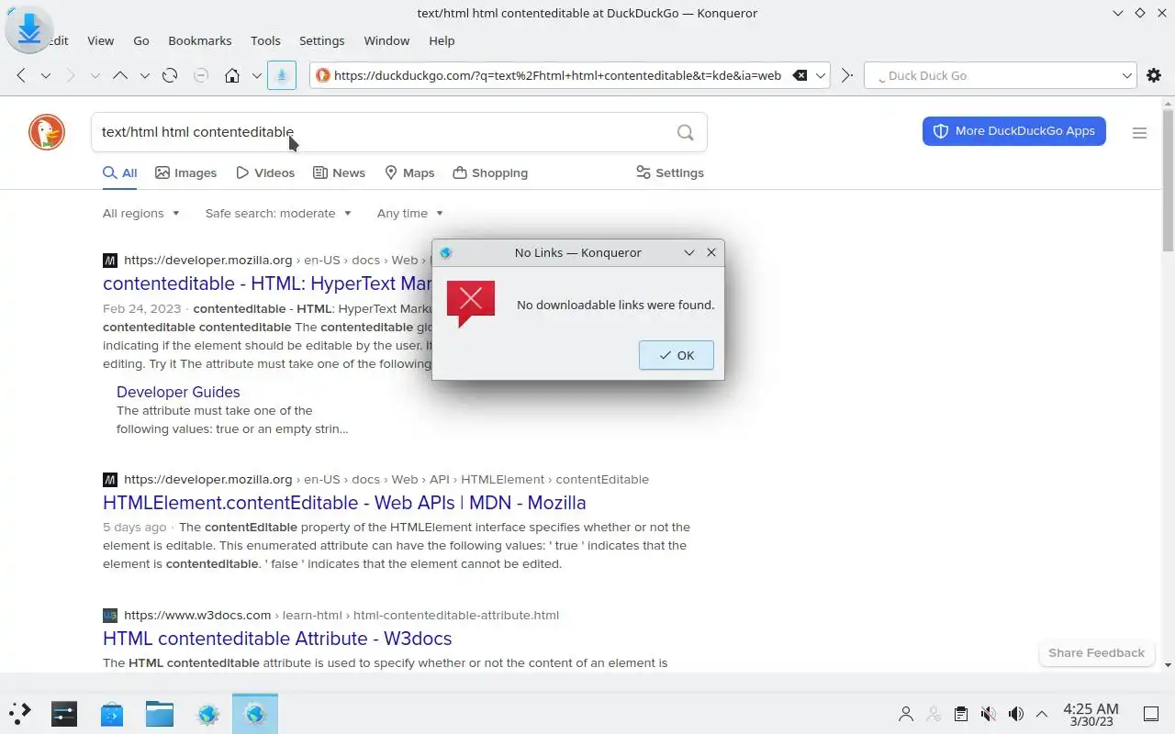1175x734 pixels.
Task: Open the home button dropdown arrow
Action: pos(256,76)
